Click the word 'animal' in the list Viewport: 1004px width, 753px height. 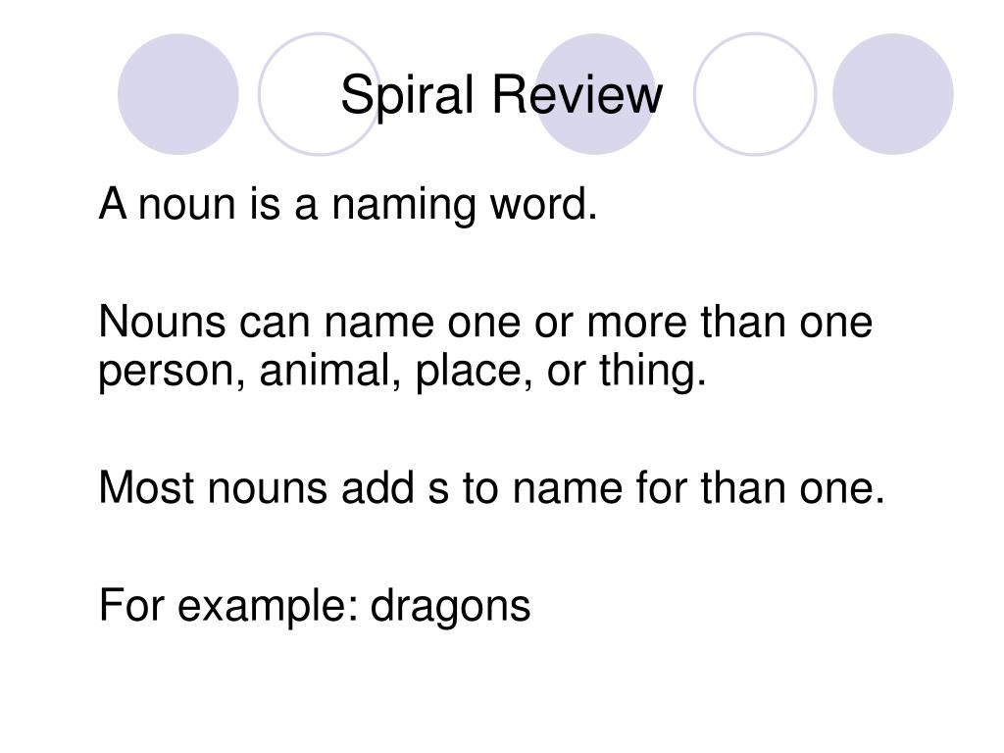click(328, 371)
